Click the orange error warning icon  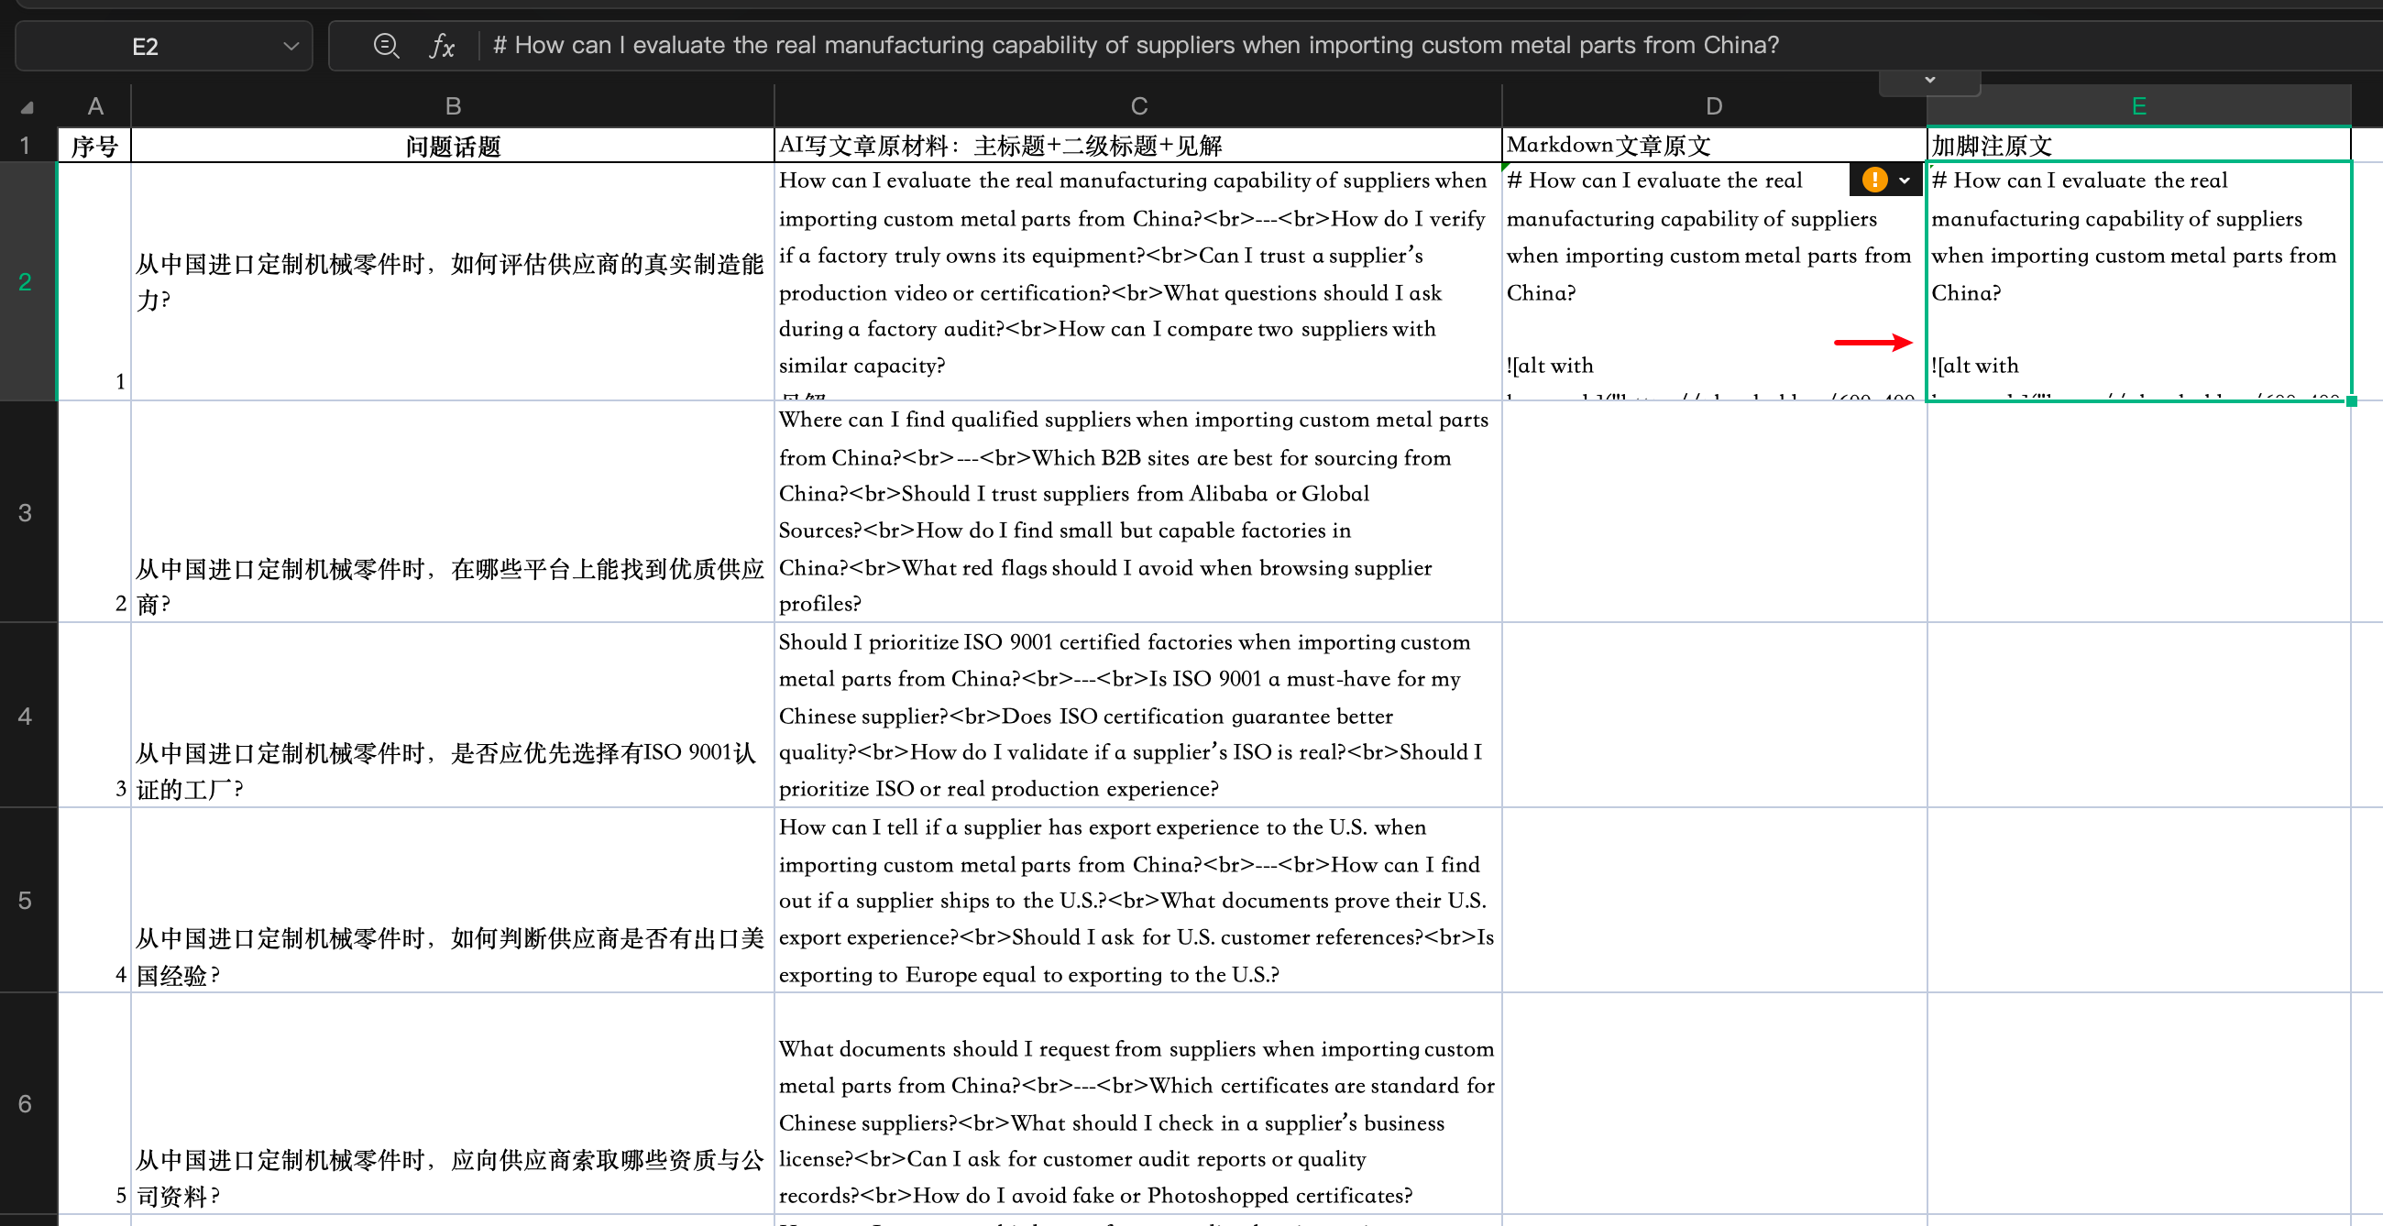(x=1874, y=180)
